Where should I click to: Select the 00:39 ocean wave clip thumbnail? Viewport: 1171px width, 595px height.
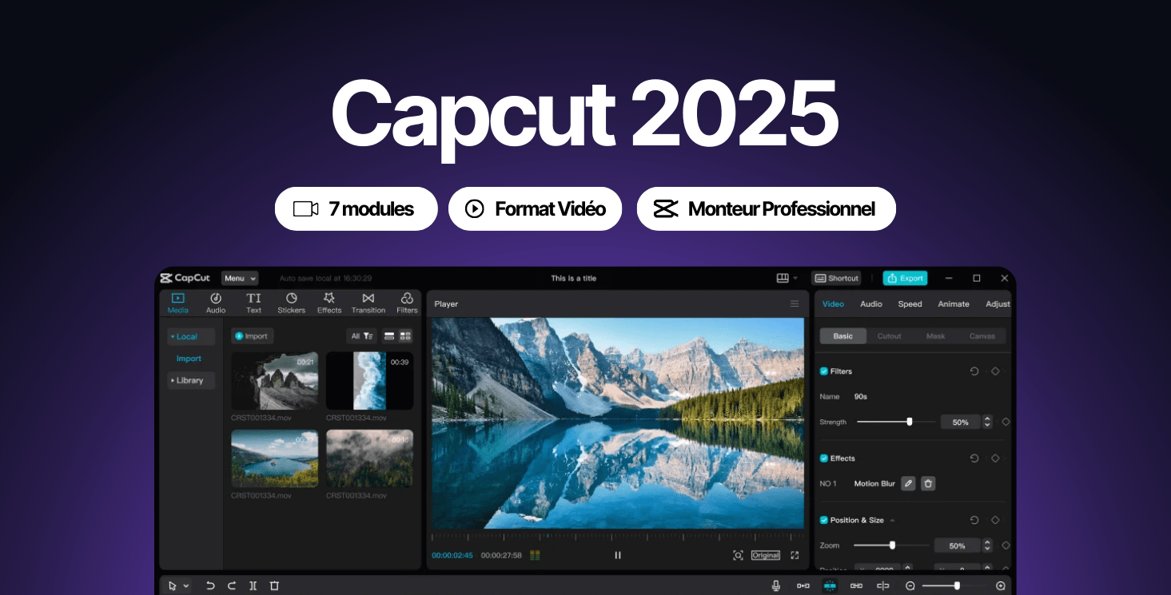click(x=369, y=381)
